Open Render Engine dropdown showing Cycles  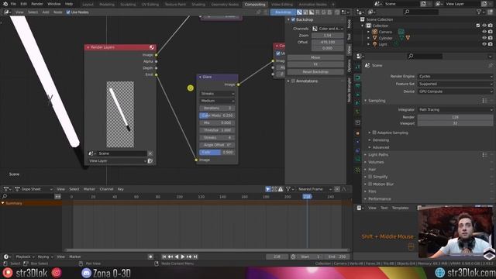pos(455,76)
